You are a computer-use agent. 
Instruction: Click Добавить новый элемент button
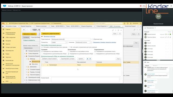coord(49,59)
